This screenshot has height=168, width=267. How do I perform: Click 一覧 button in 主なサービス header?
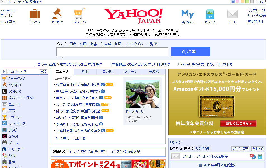tap(43, 71)
